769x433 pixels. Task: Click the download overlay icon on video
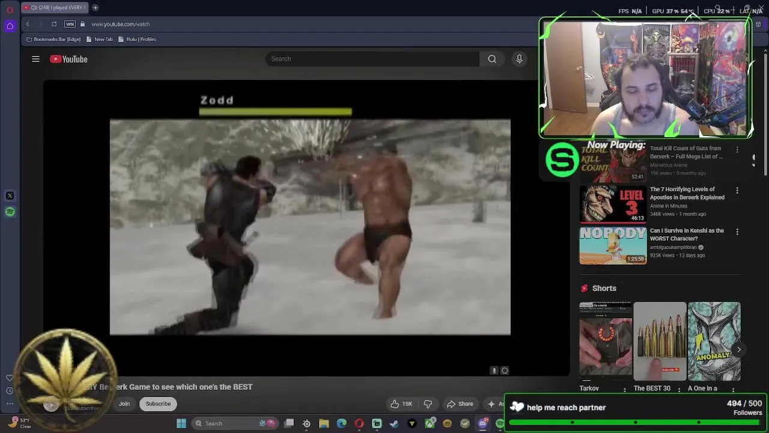[x=494, y=370]
